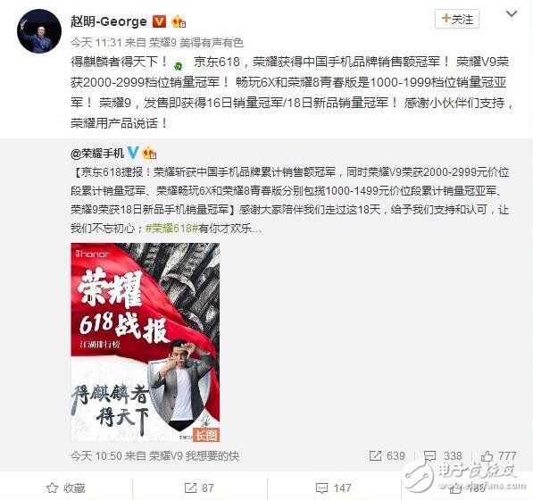This screenshot has width=533, height=500.
Task: Click the original post repost icon 639
Action: click(387, 456)
